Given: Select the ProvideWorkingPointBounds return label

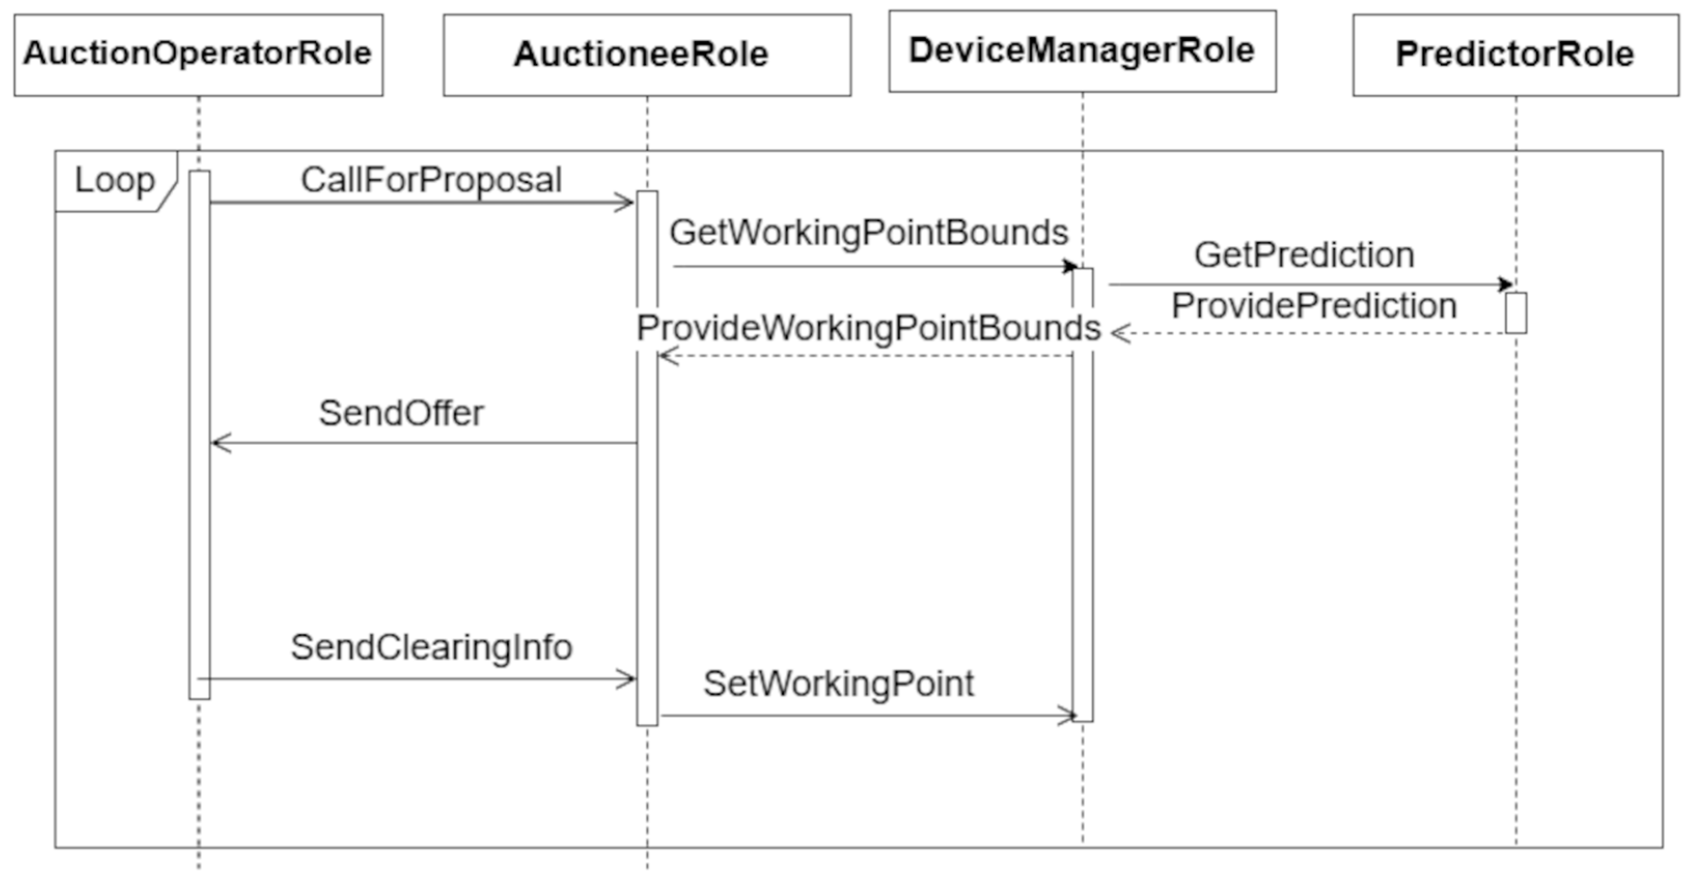Looking at the screenshot, I should click(868, 328).
